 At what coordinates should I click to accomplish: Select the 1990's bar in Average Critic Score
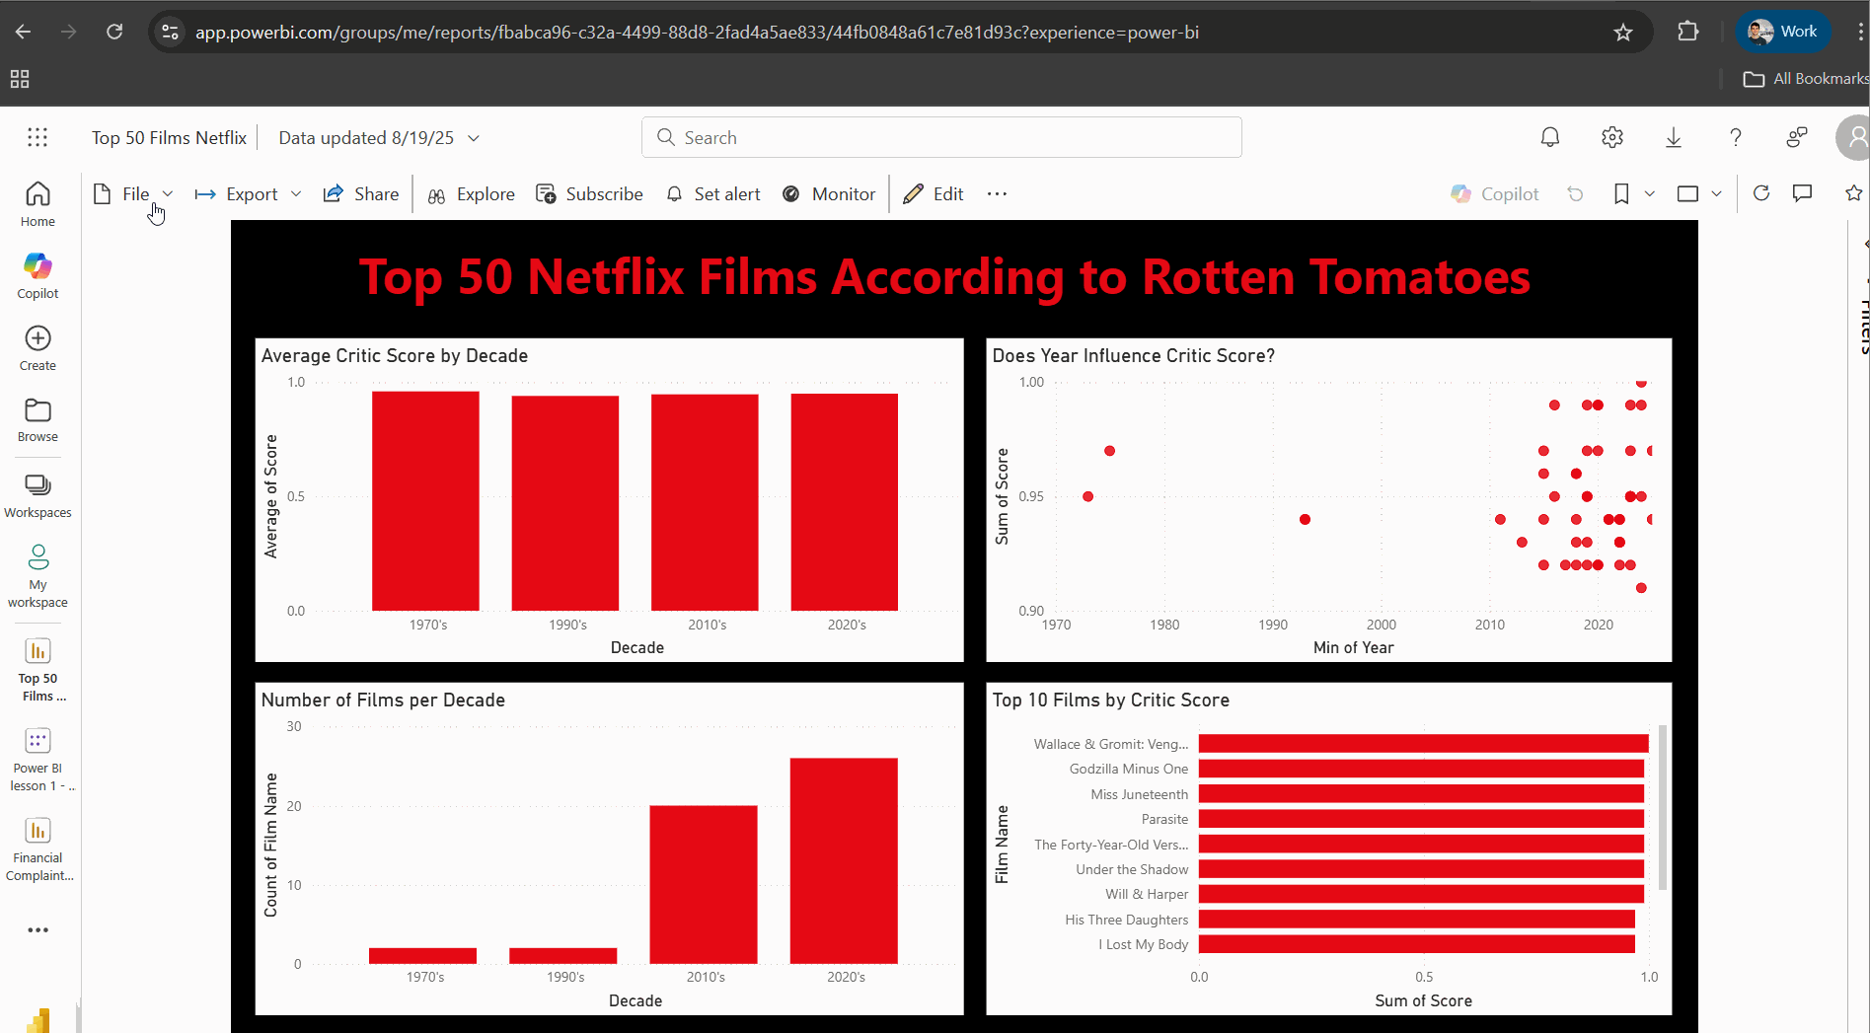[x=565, y=503]
